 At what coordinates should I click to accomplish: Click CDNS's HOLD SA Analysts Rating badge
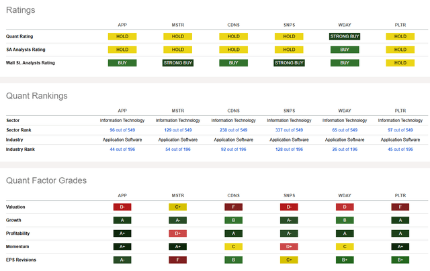pyautogui.click(x=234, y=50)
